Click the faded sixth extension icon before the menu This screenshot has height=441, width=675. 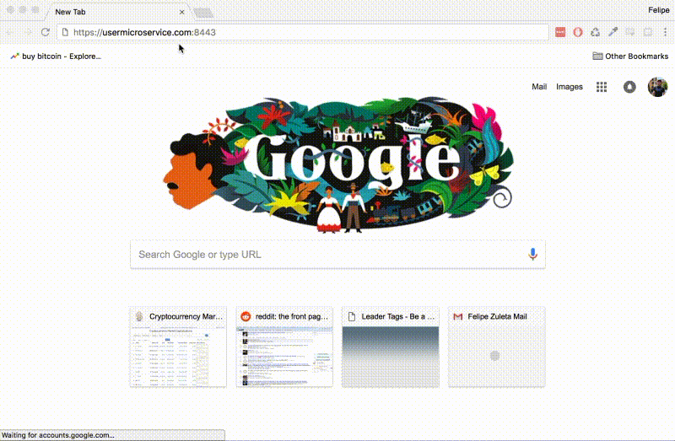click(x=648, y=32)
